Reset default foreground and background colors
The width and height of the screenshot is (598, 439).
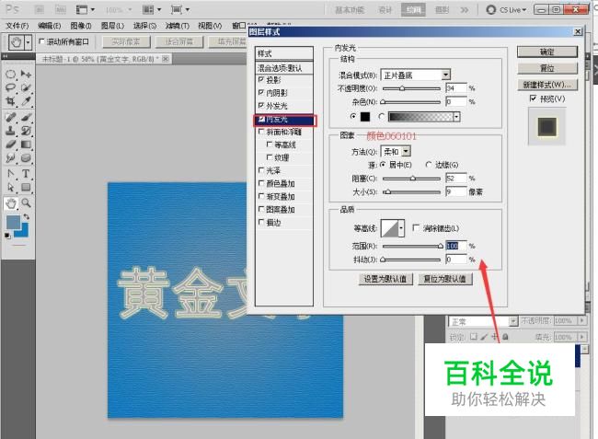(x=6, y=237)
